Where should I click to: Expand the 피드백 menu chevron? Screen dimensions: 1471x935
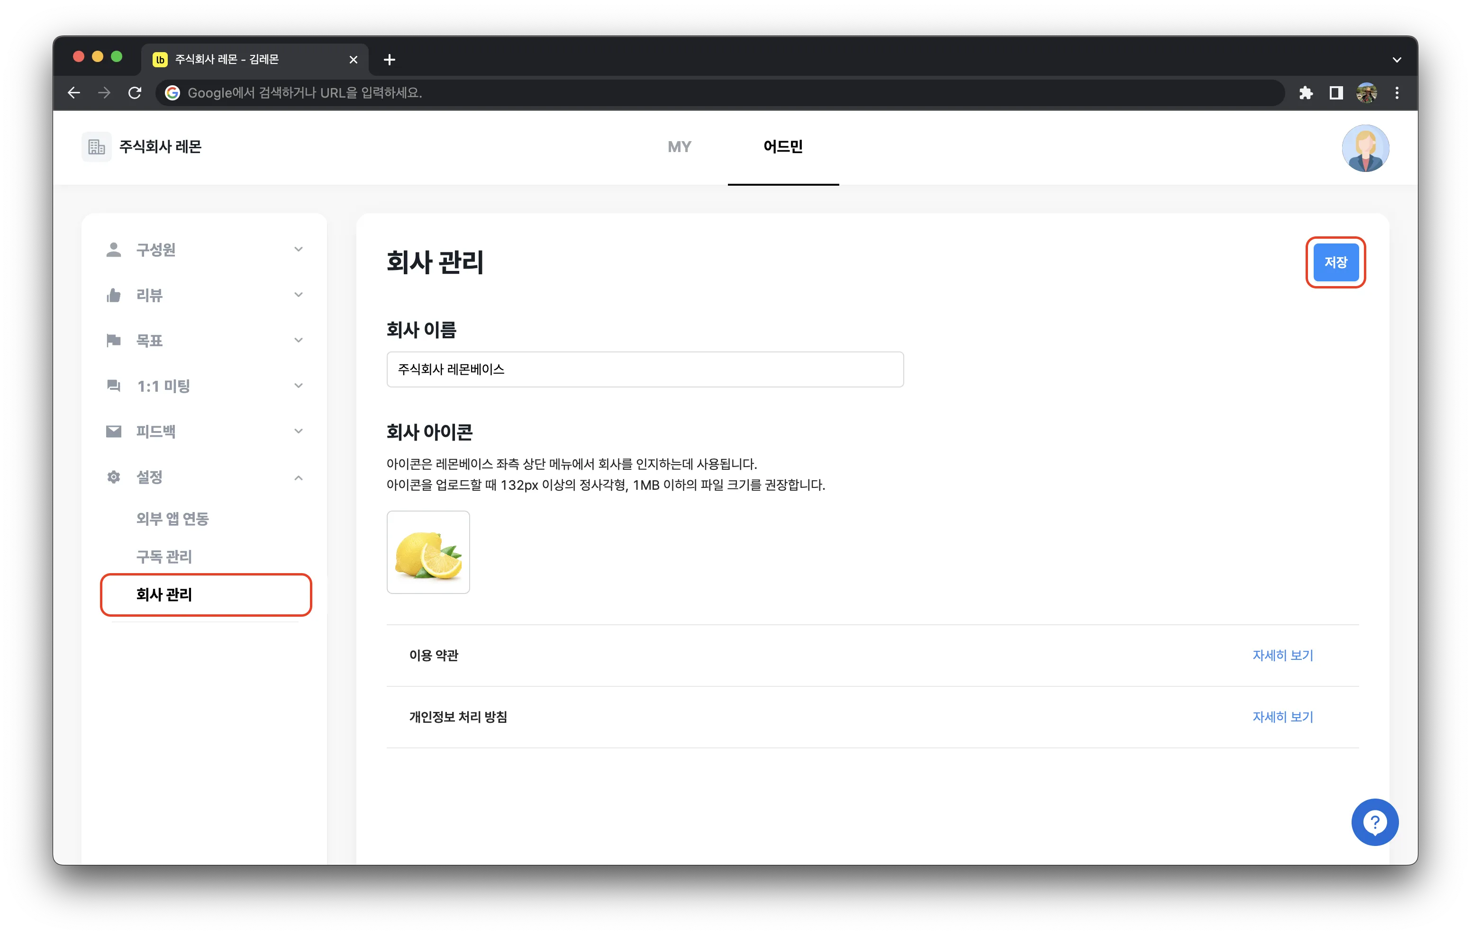(298, 431)
